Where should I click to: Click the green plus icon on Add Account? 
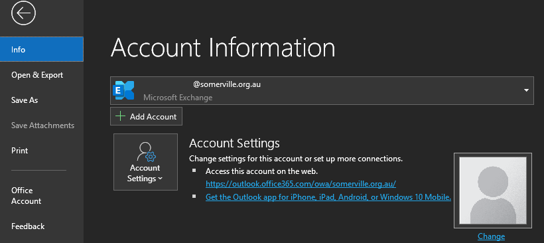120,116
